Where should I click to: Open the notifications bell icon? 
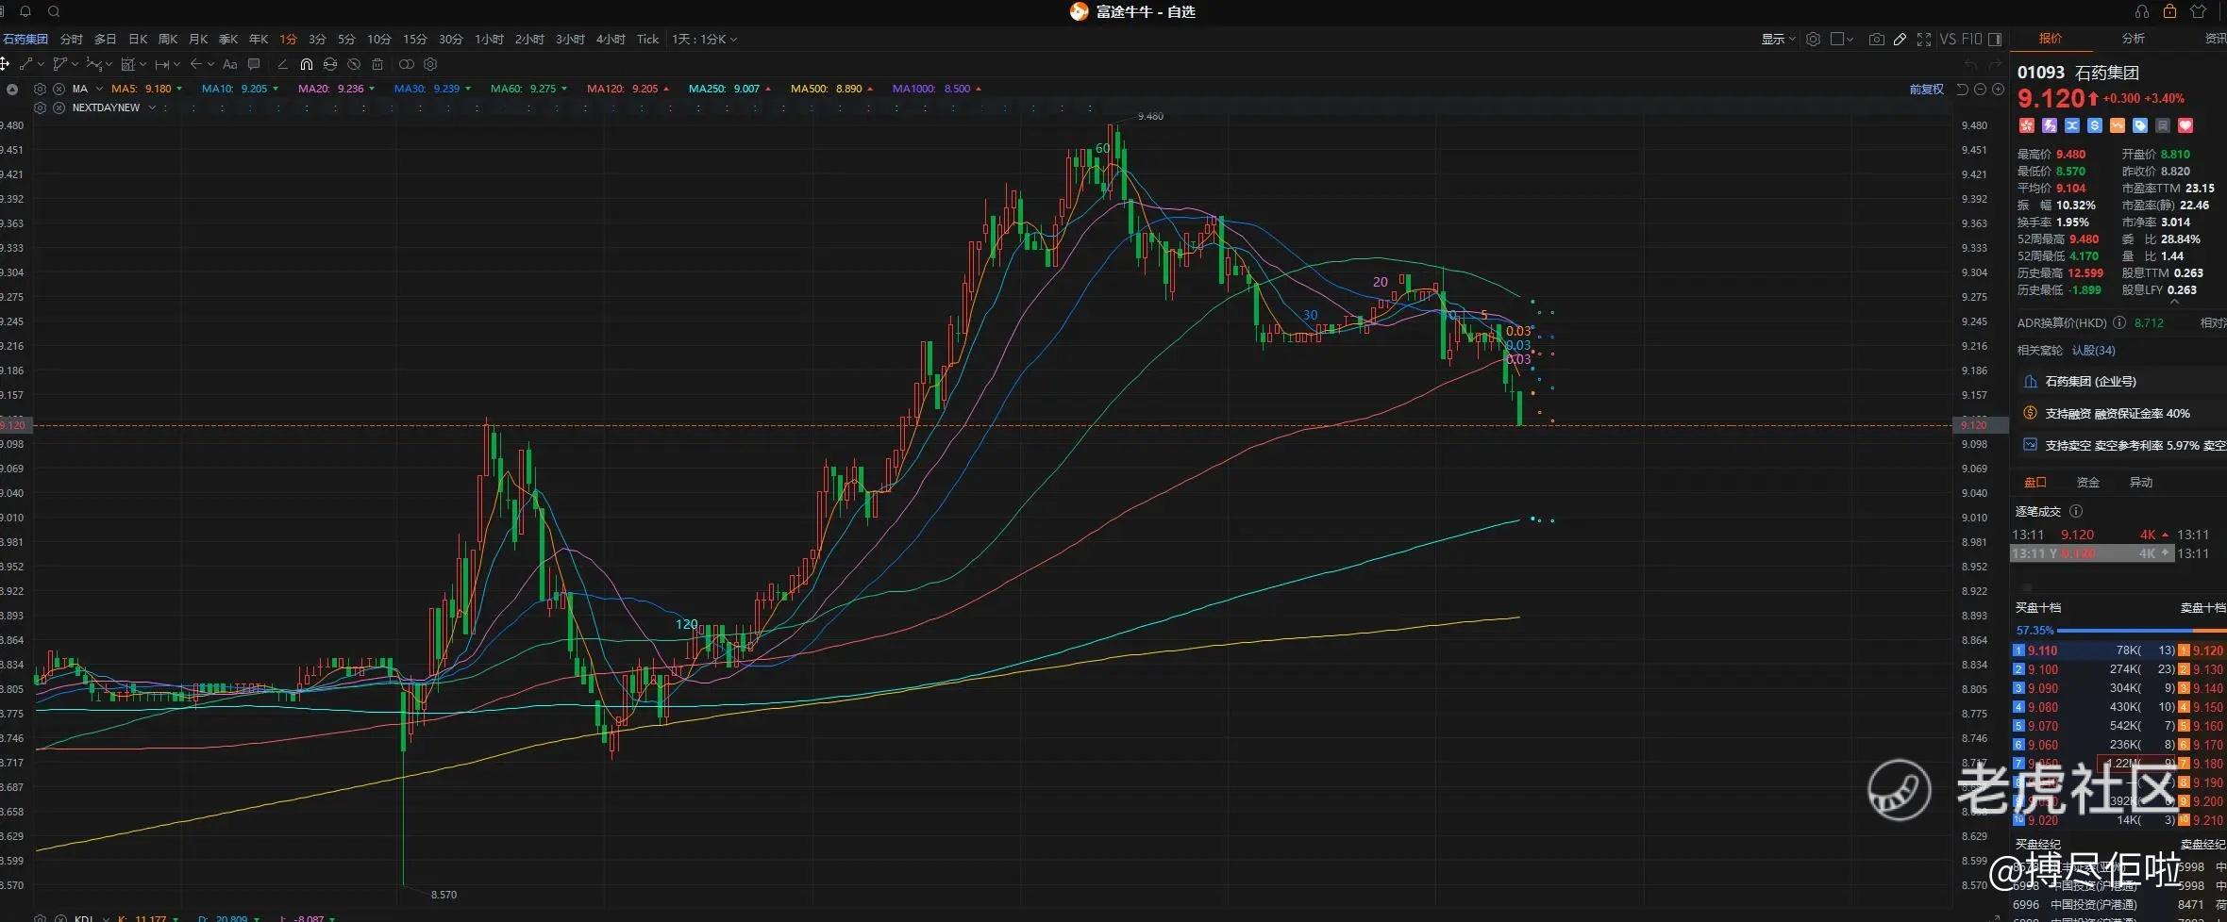[25, 11]
